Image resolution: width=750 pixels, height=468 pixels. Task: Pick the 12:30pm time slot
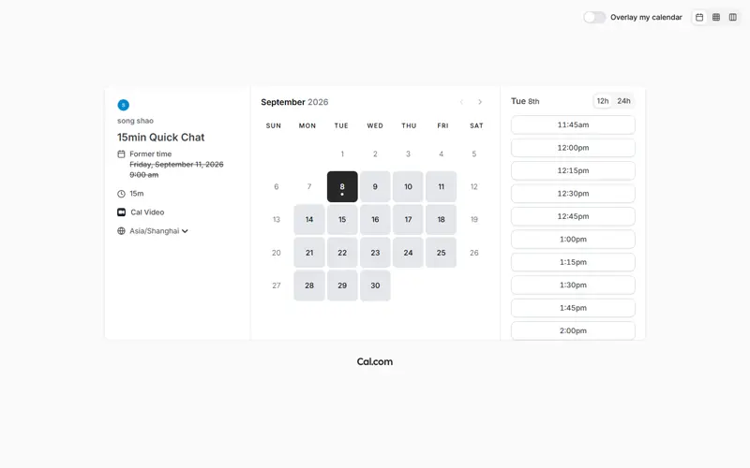coord(573,194)
